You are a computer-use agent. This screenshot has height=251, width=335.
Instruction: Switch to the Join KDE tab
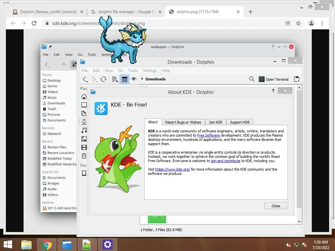(216, 122)
